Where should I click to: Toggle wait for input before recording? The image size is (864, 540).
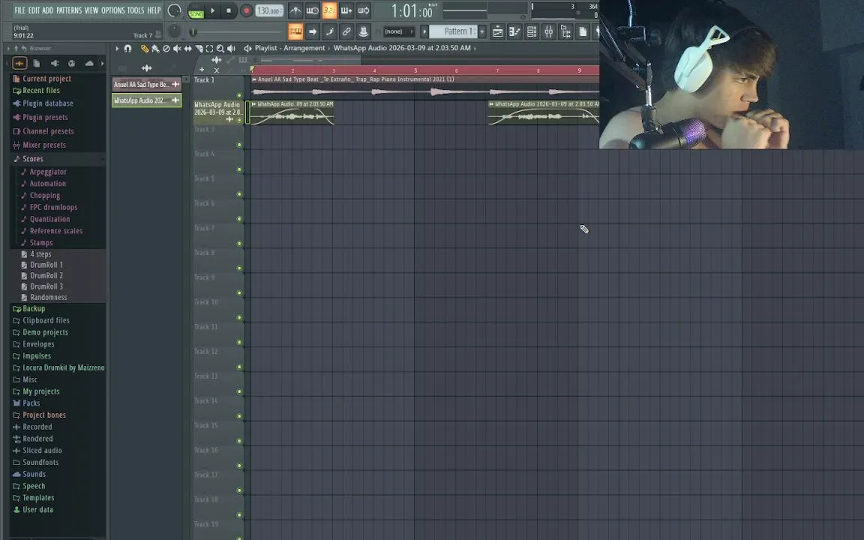313,10
